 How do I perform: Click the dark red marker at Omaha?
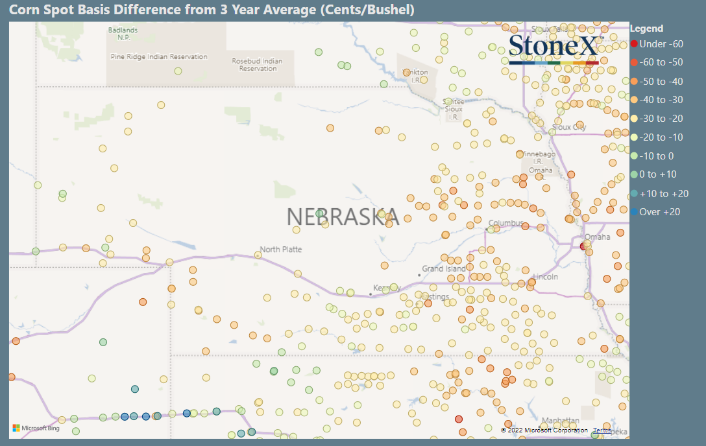click(x=584, y=246)
